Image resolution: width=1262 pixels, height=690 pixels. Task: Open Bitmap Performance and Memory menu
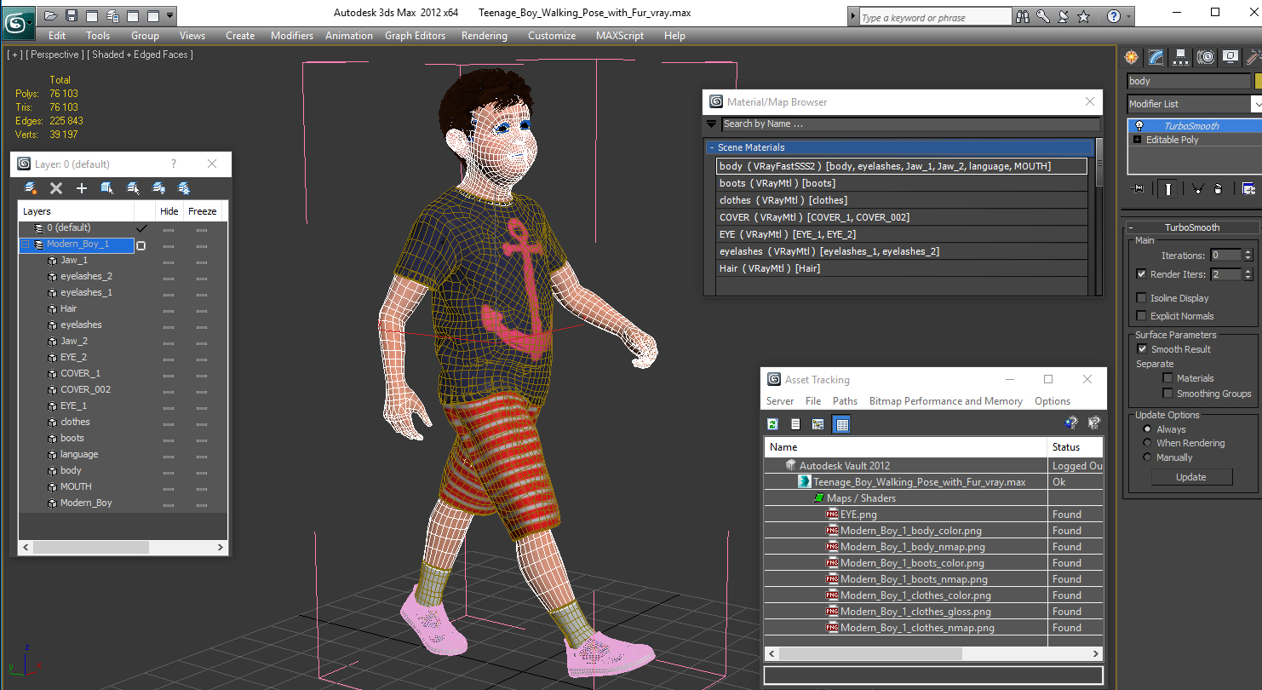(x=945, y=401)
